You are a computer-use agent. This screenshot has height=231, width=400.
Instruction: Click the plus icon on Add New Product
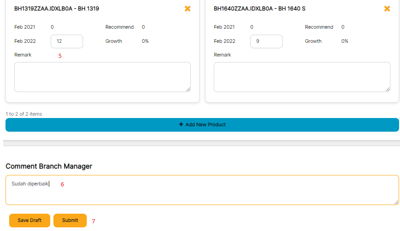pyautogui.click(x=181, y=124)
